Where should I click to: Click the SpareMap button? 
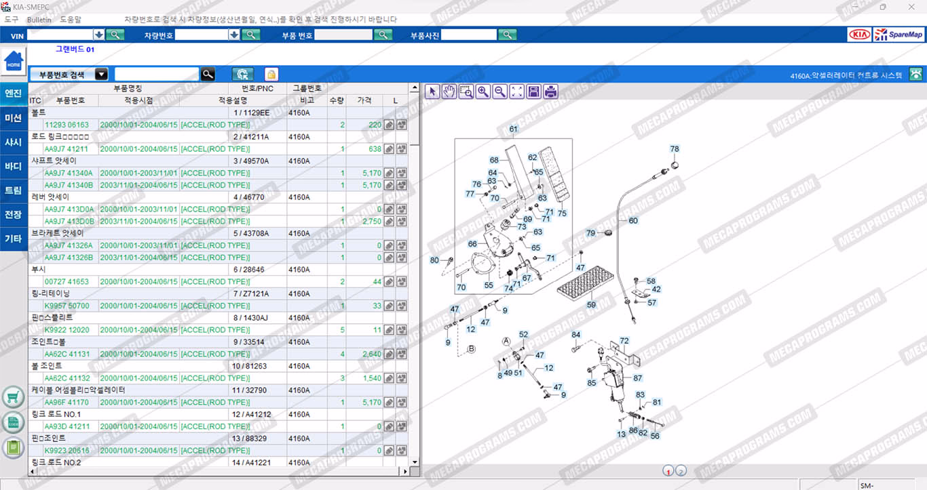pyautogui.click(x=898, y=35)
